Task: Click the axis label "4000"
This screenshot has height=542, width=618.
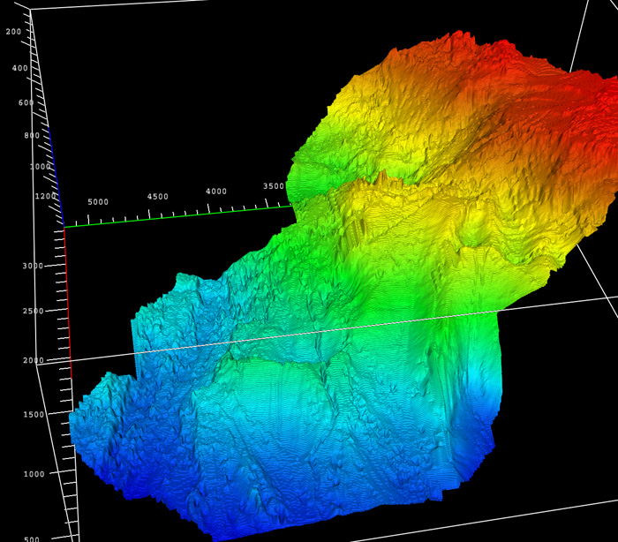Action: pos(216,192)
